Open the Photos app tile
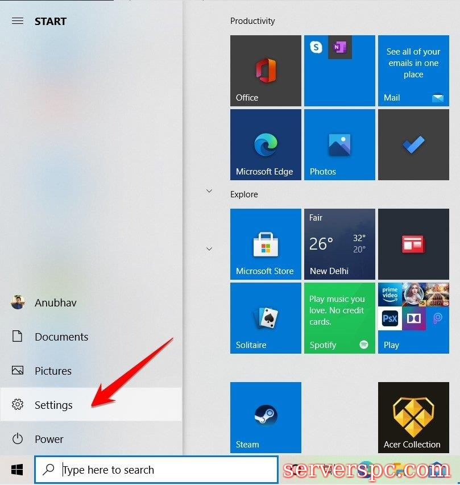This screenshot has height=485, width=460. [339, 144]
